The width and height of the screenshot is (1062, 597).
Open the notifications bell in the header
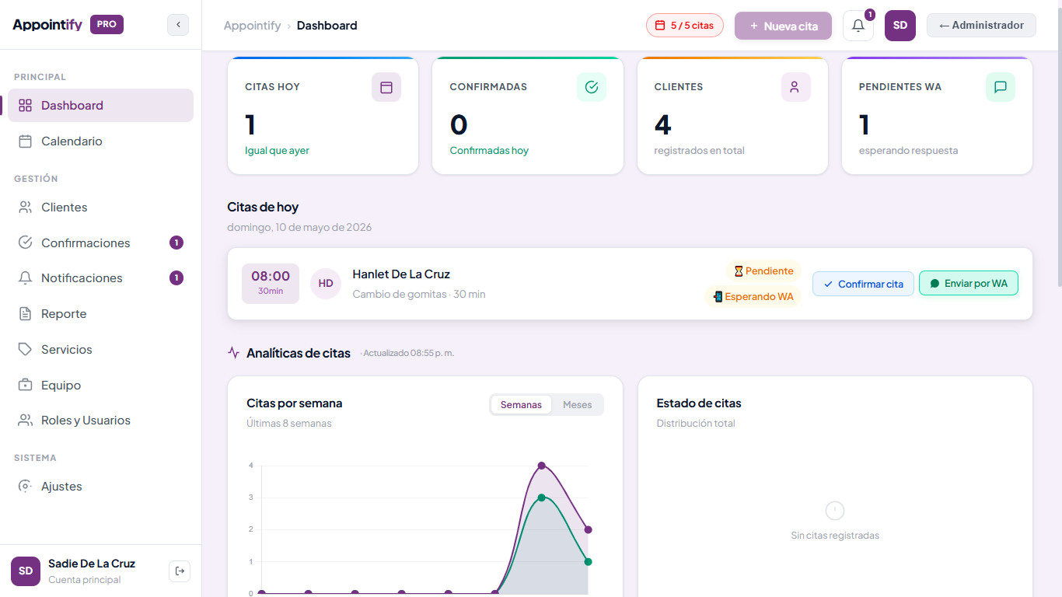click(858, 26)
